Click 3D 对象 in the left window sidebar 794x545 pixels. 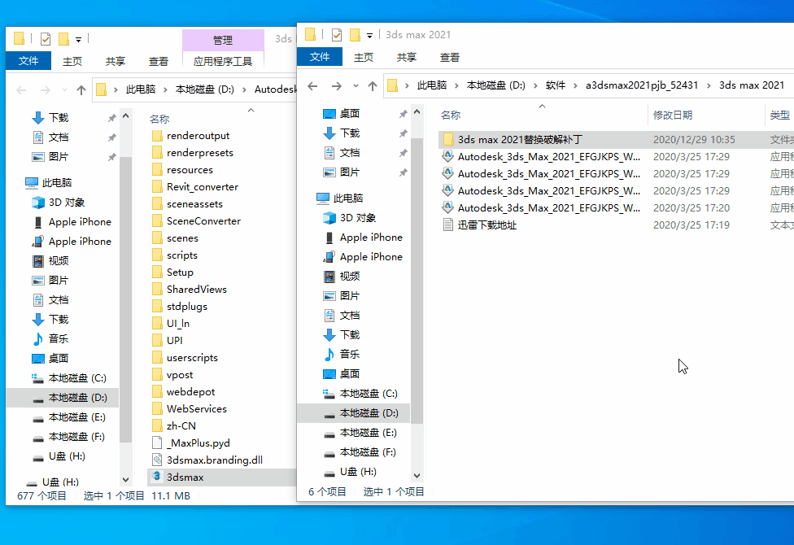coord(67,202)
